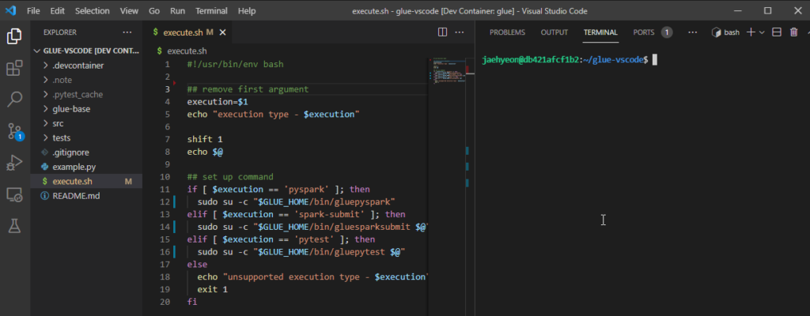
Task: Click line number 12 in the gutter
Action: tap(165, 201)
